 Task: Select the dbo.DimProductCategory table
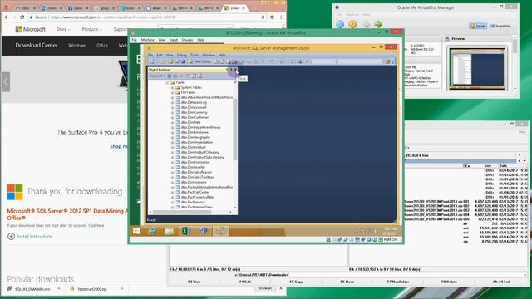pos(199,152)
